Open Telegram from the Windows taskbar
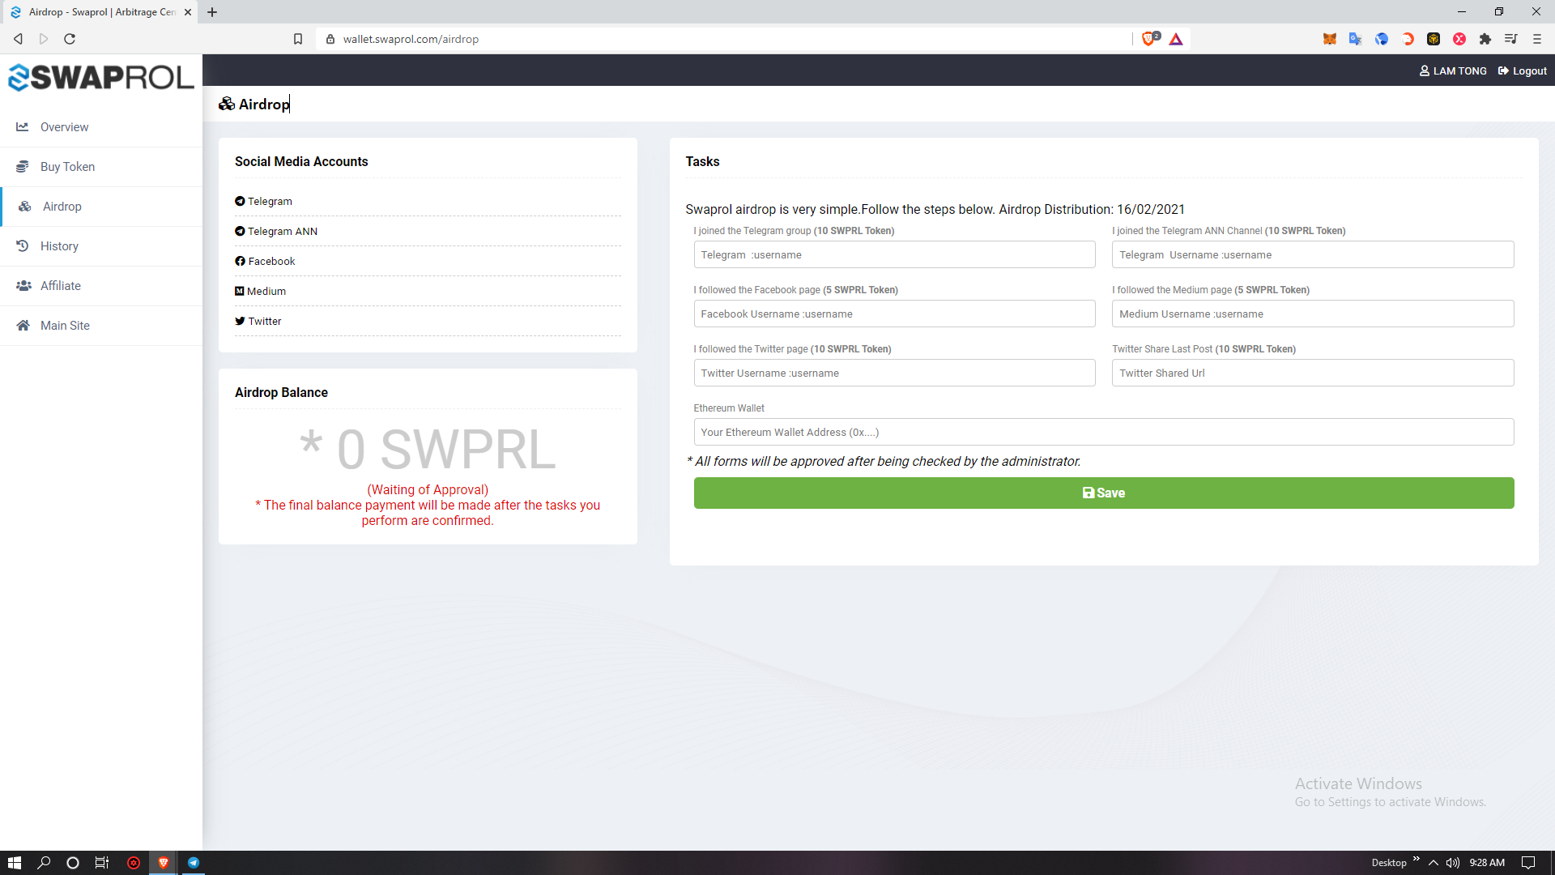This screenshot has width=1555, height=875. point(194,863)
